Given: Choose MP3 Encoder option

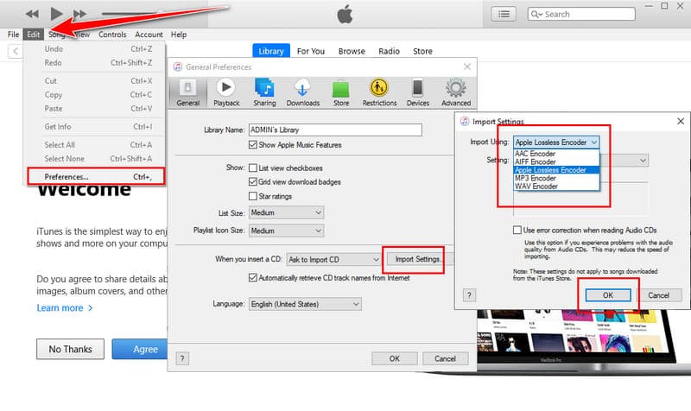Looking at the screenshot, I should point(556,178).
